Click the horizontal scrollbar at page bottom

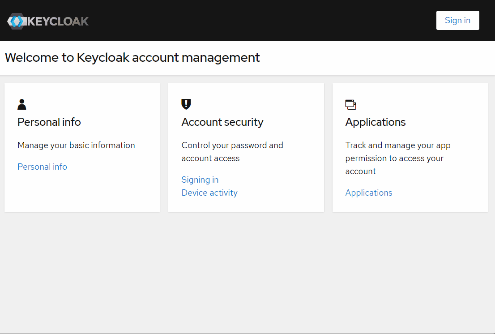point(247,333)
